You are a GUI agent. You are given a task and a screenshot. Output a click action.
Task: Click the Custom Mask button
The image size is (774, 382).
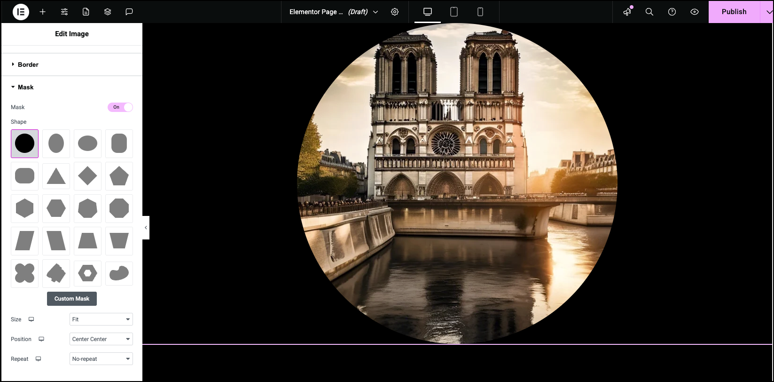point(72,299)
